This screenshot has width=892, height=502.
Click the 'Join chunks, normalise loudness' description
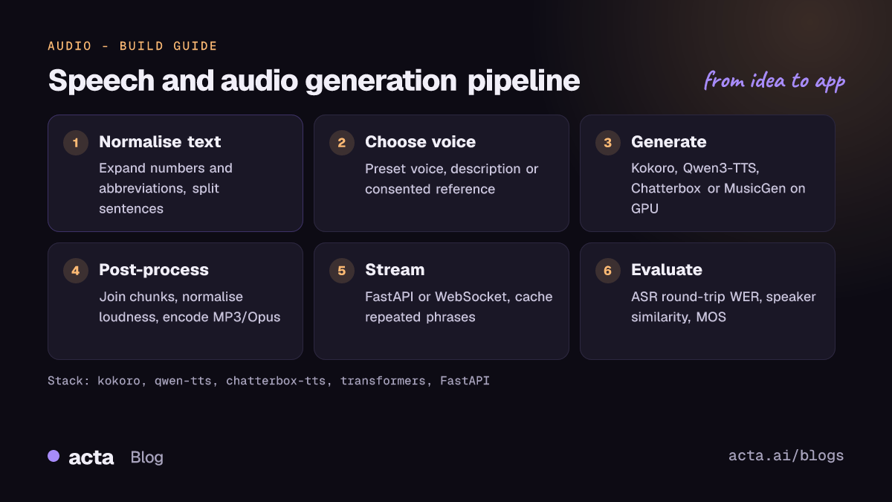click(x=190, y=306)
